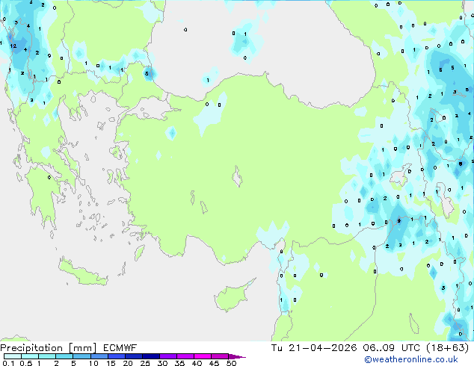Image resolution: width=474 pixels, height=366 pixels.
Task: Pick the 5–10 mm blue legend swatch
Action: [x=81, y=356]
